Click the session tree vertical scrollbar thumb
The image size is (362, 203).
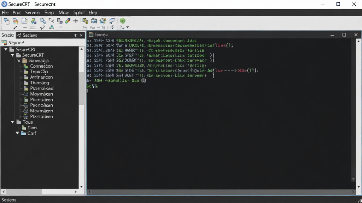[81, 88]
